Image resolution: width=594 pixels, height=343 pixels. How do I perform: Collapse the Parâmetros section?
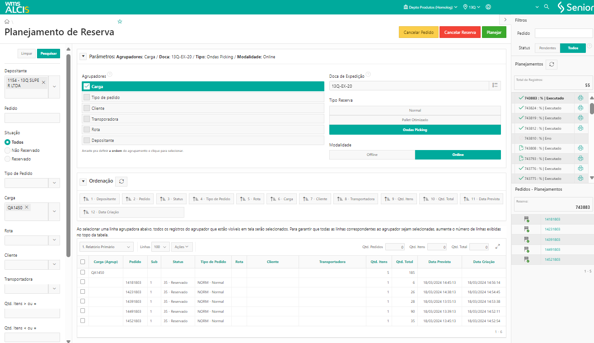point(83,56)
